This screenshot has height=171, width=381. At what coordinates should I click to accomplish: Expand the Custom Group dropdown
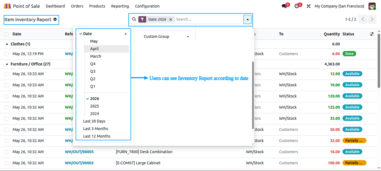pos(166,36)
